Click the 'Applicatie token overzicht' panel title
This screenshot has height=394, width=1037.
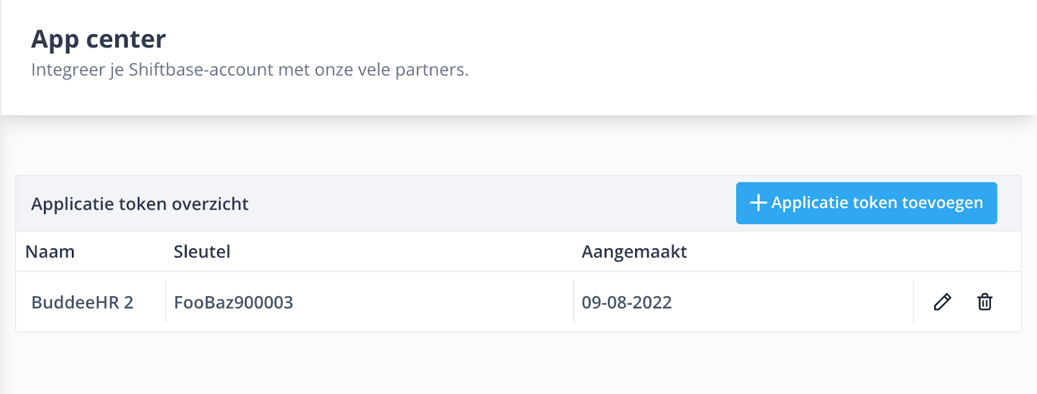coord(139,204)
